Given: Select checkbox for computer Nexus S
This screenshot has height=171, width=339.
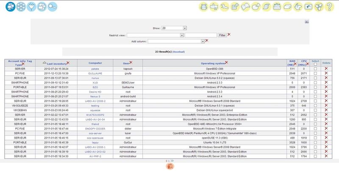Looking at the screenshot, I should (315, 97).
